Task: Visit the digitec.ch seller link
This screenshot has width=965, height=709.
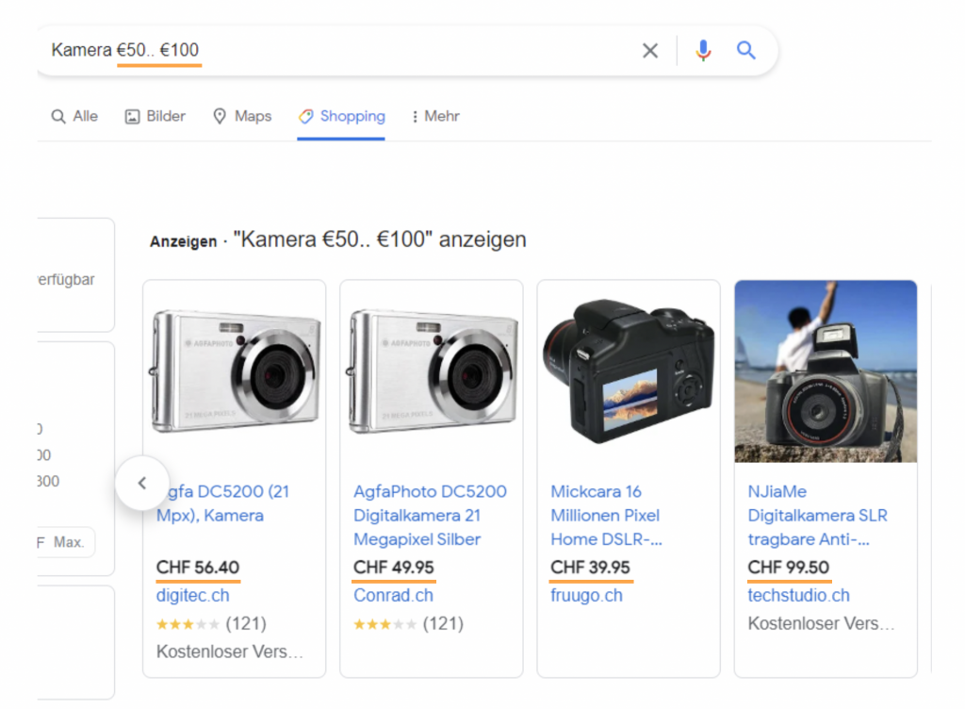Action: point(192,596)
